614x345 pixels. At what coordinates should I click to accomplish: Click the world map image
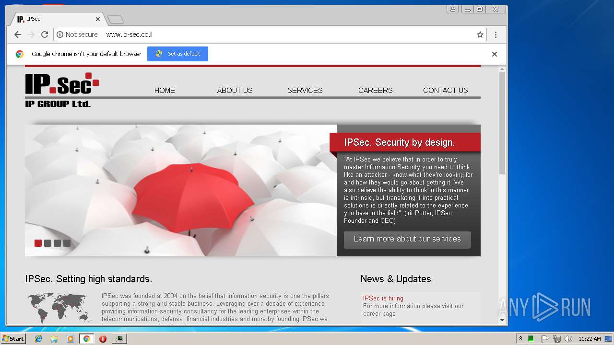tap(59, 308)
